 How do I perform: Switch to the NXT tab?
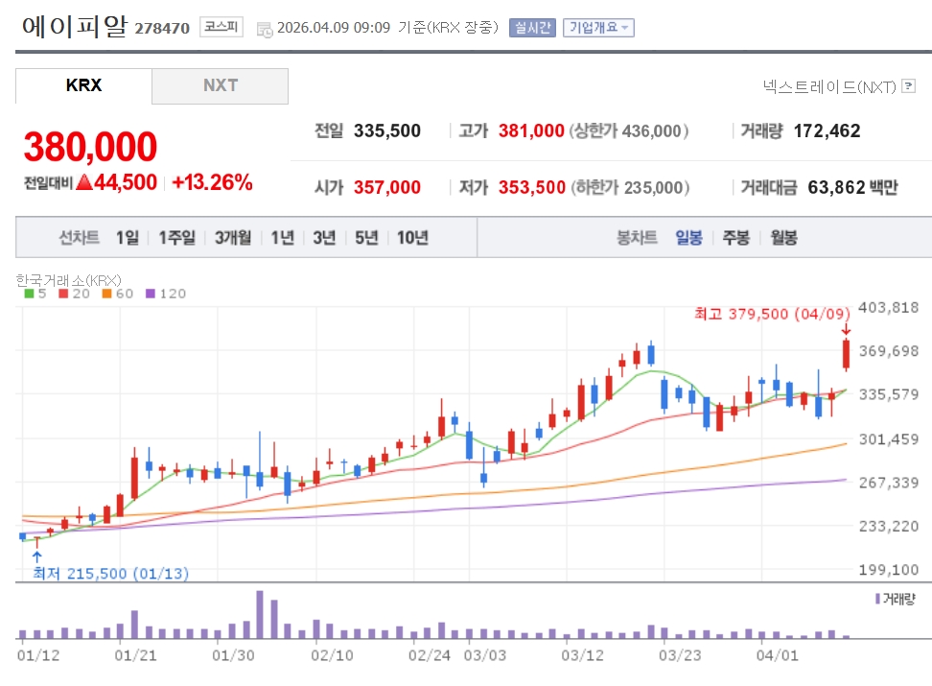pyautogui.click(x=220, y=85)
